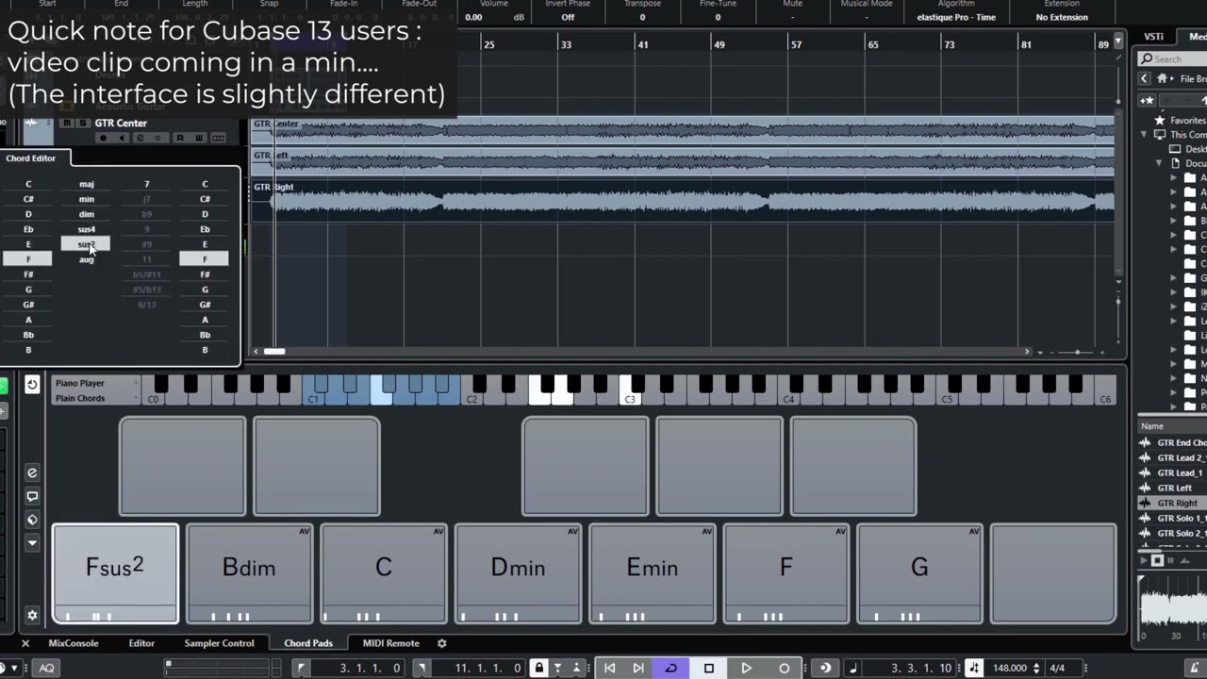Switch to the VSTi tab

click(x=1154, y=37)
